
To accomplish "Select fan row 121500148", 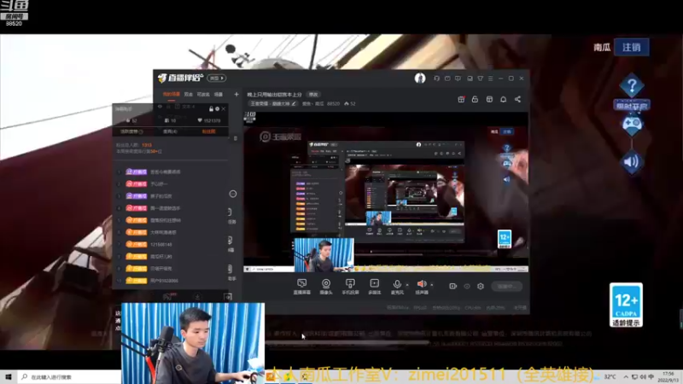I will [x=171, y=245].
